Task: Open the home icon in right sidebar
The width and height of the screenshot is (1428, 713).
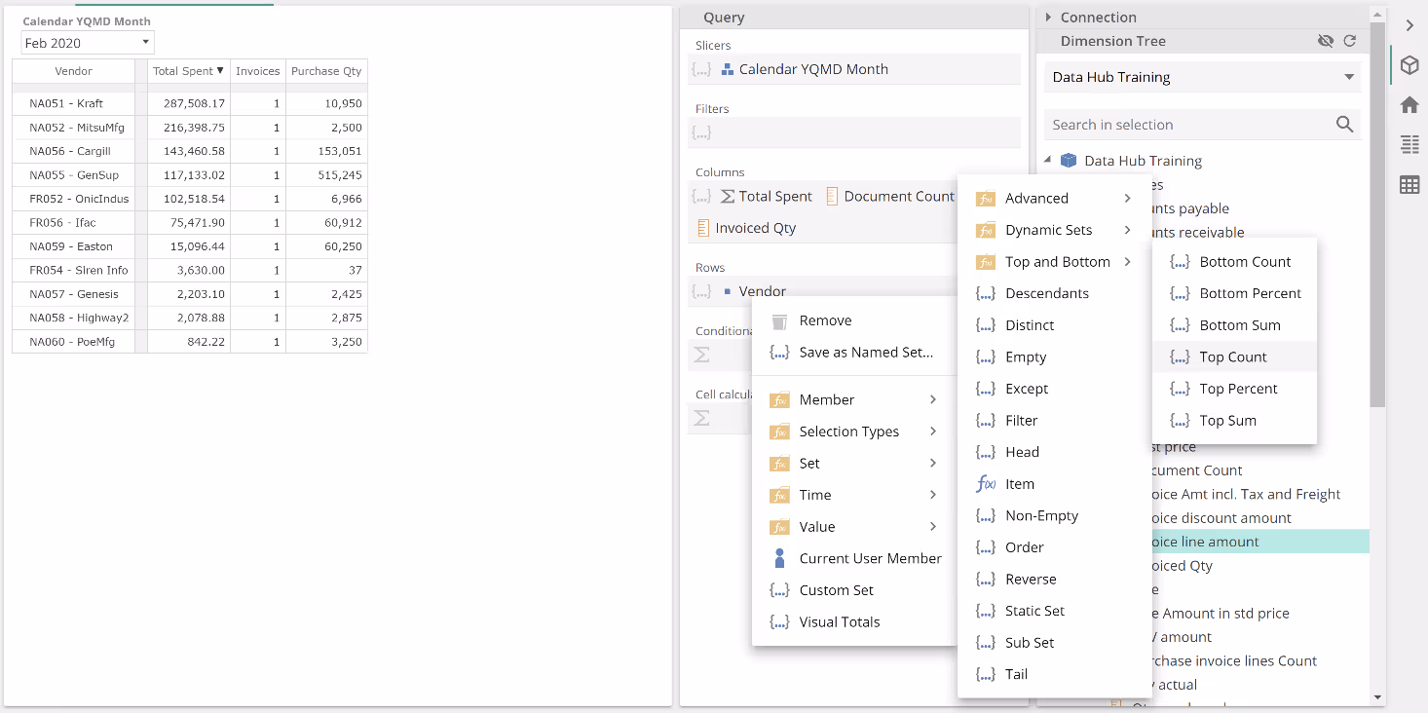Action: 1409,105
